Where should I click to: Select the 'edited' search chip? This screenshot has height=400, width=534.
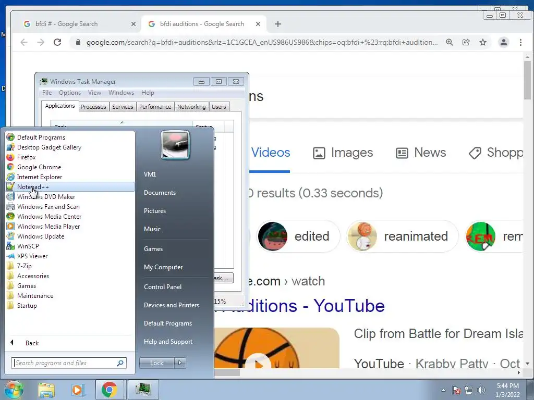(298, 236)
